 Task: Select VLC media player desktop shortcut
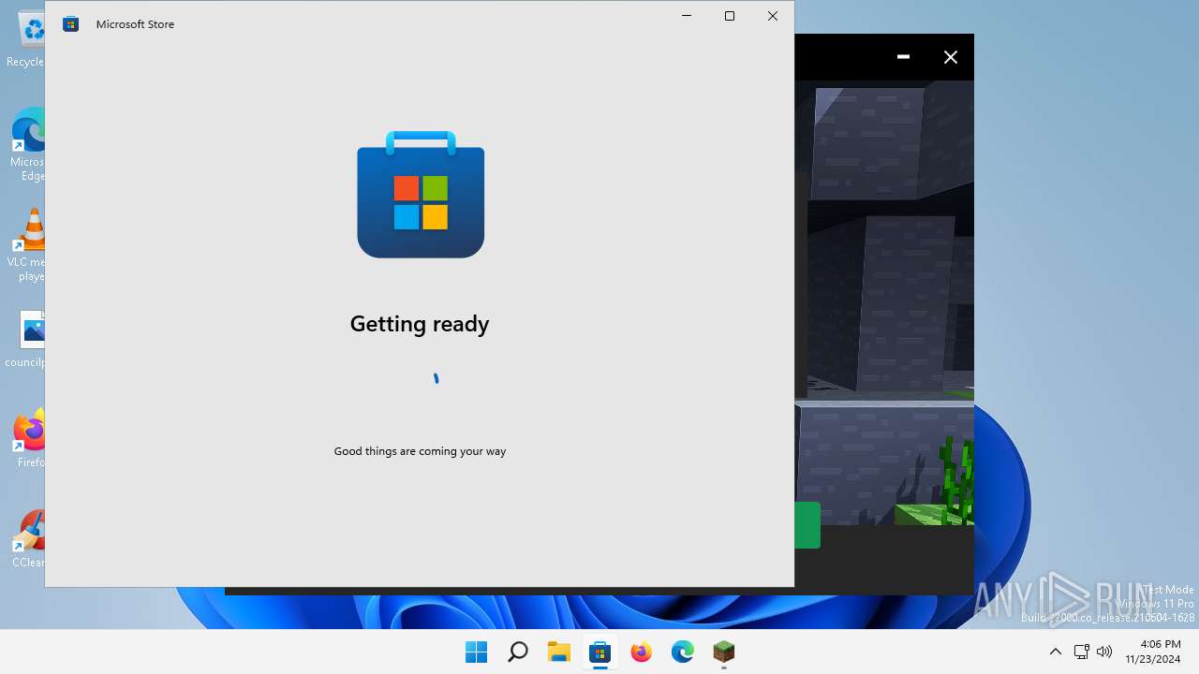(27, 245)
